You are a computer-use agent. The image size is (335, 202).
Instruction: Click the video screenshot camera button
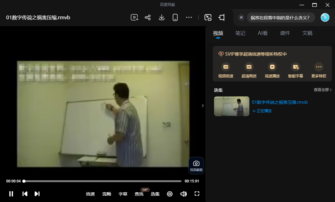[196, 166]
